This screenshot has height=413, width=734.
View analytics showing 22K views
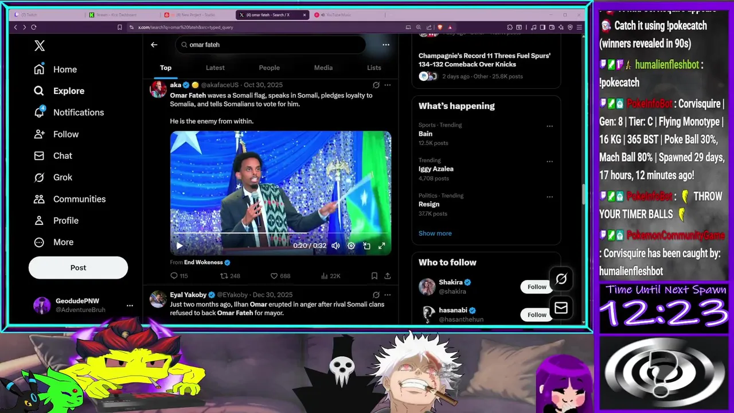tap(331, 276)
